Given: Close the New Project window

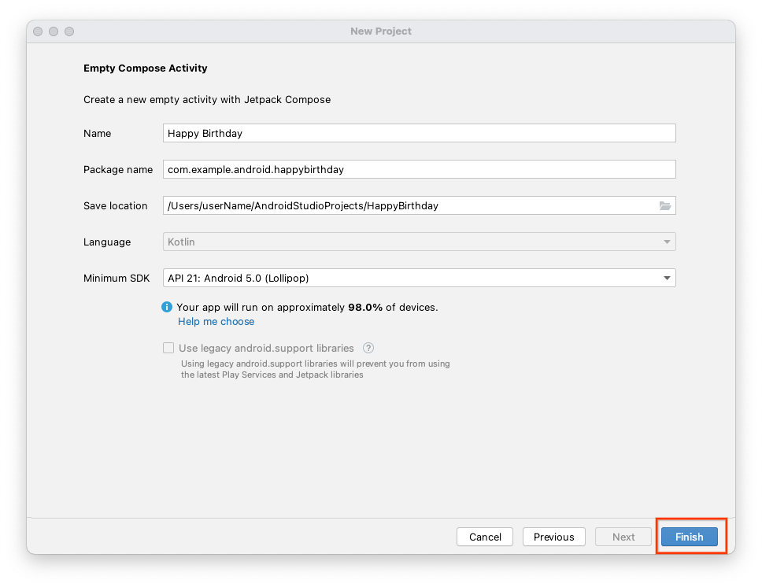Looking at the screenshot, I should click(x=38, y=31).
